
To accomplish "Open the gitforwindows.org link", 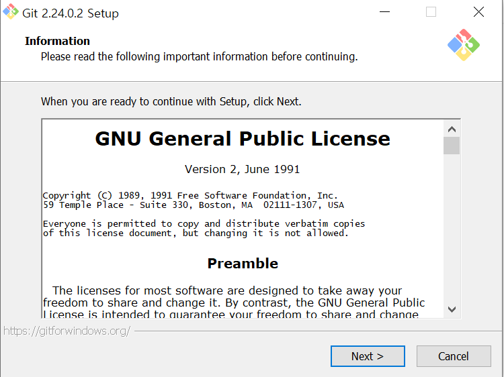I will pos(67,331).
